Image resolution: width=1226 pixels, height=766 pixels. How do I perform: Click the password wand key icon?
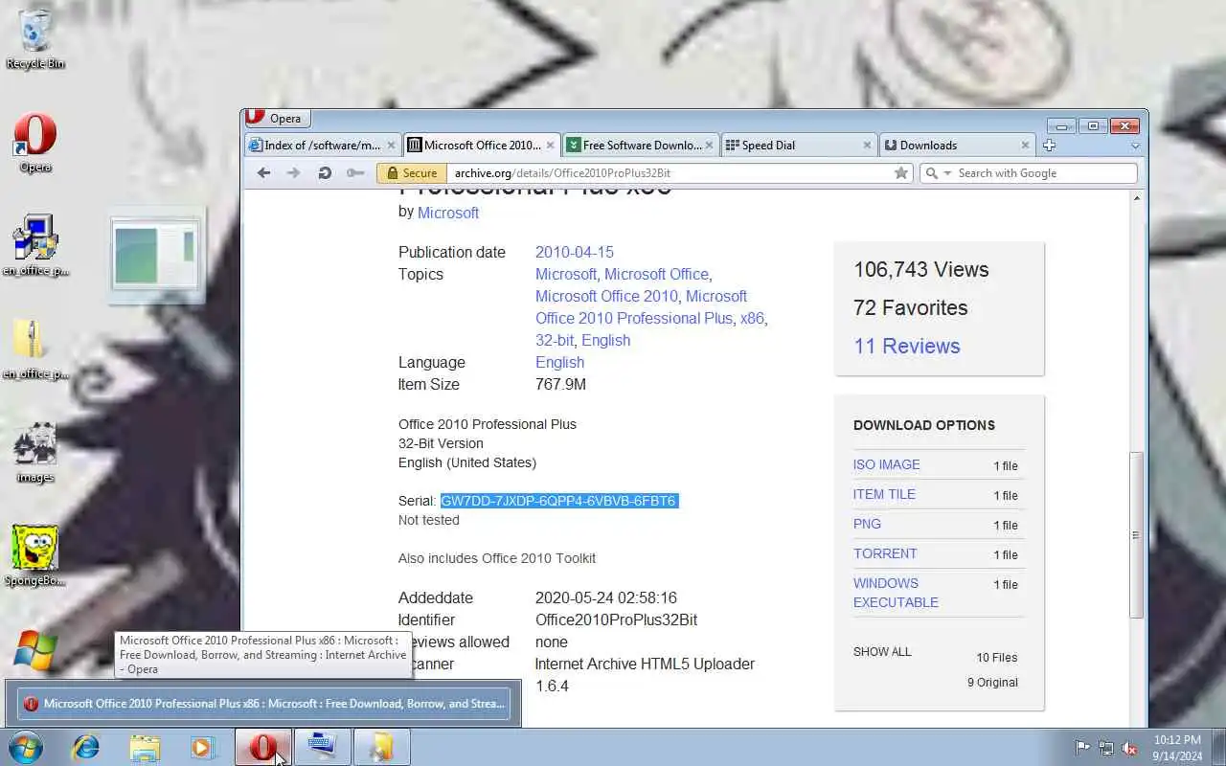[x=355, y=172]
